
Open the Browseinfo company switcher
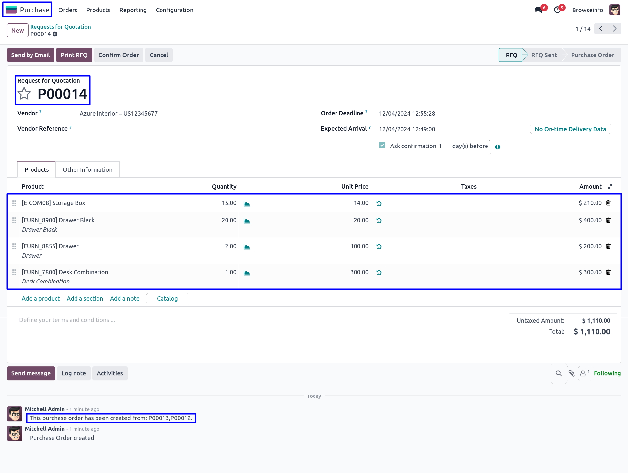pyautogui.click(x=587, y=10)
